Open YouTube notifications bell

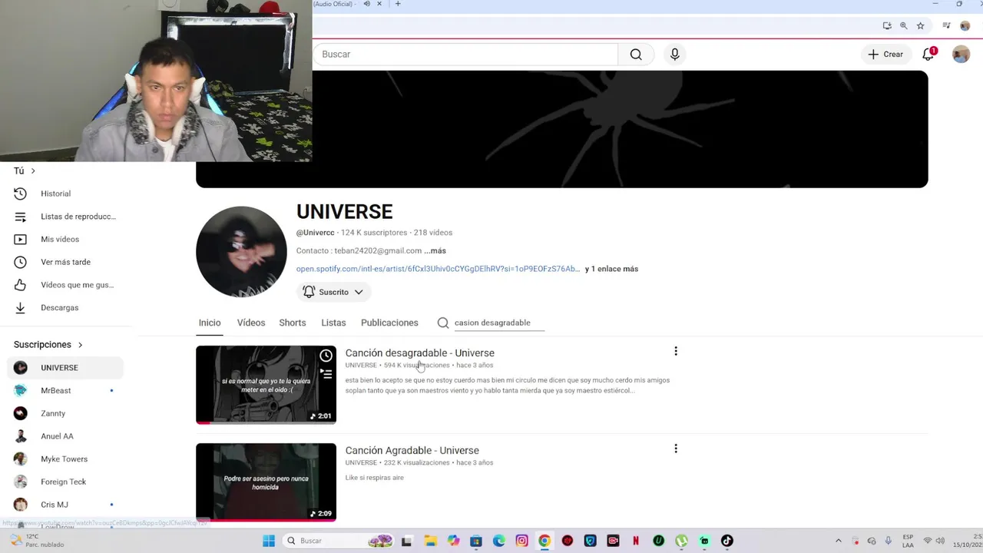tap(928, 55)
